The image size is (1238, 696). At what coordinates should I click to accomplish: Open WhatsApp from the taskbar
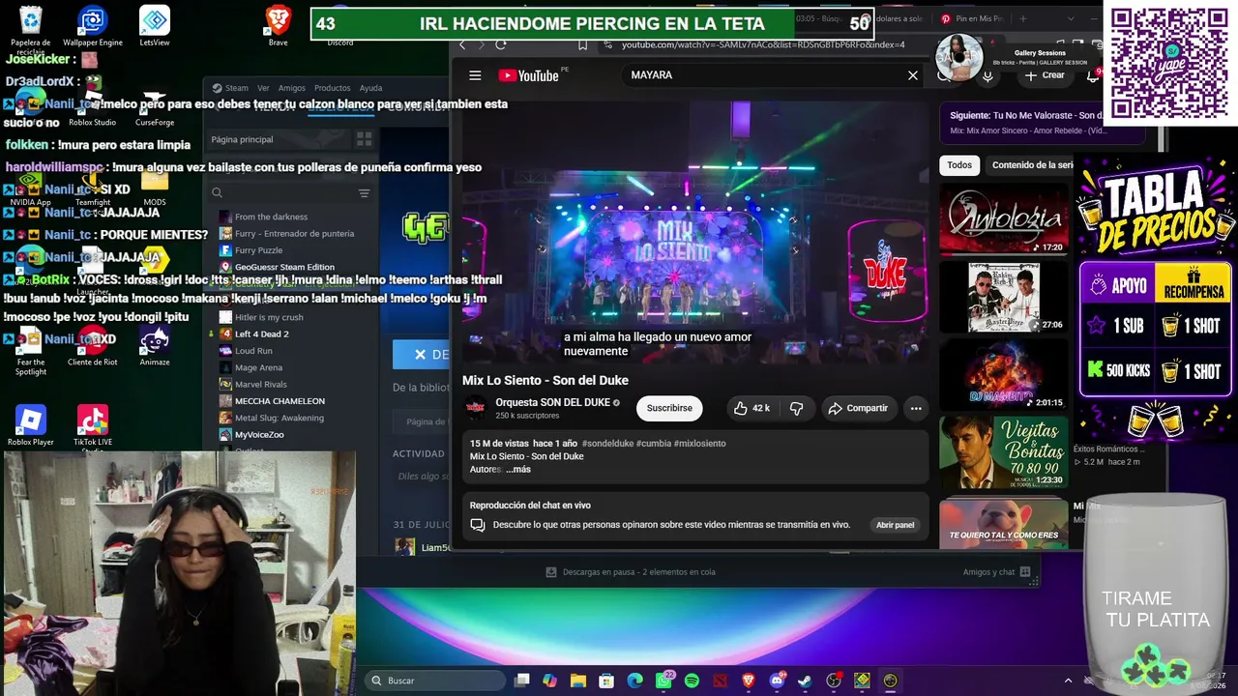point(663,681)
